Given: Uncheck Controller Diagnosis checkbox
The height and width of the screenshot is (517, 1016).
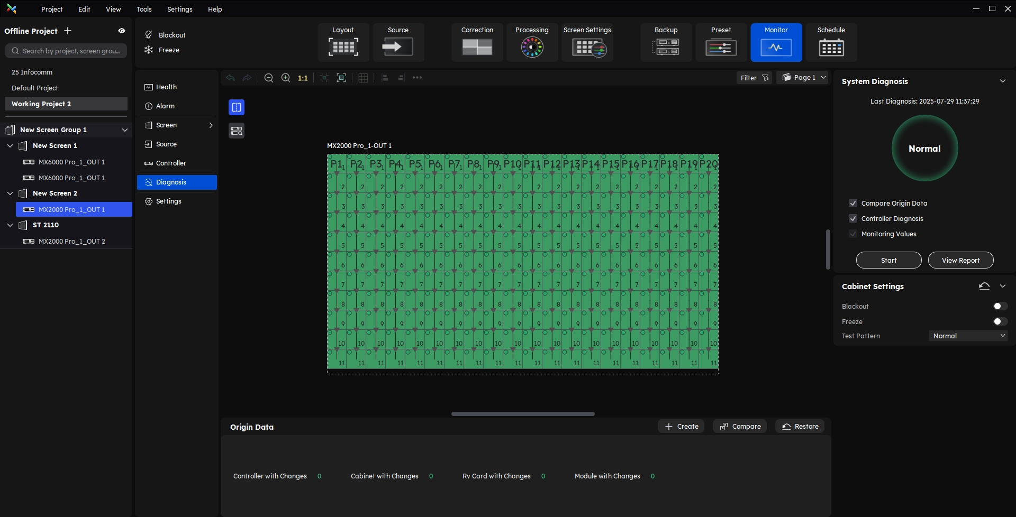Looking at the screenshot, I should [852, 219].
